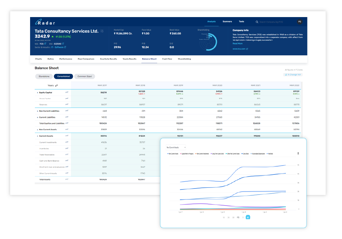Click the Reserves row trend chart icon
This screenshot has height=239, width=342.
click(x=67, y=104)
